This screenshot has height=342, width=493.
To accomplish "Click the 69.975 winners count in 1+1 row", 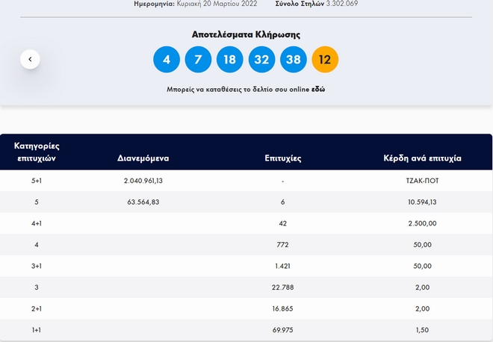I will click(x=282, y=330).
